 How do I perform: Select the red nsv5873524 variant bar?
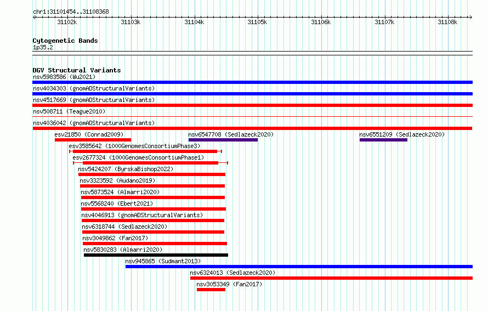(x=153, y=197)
